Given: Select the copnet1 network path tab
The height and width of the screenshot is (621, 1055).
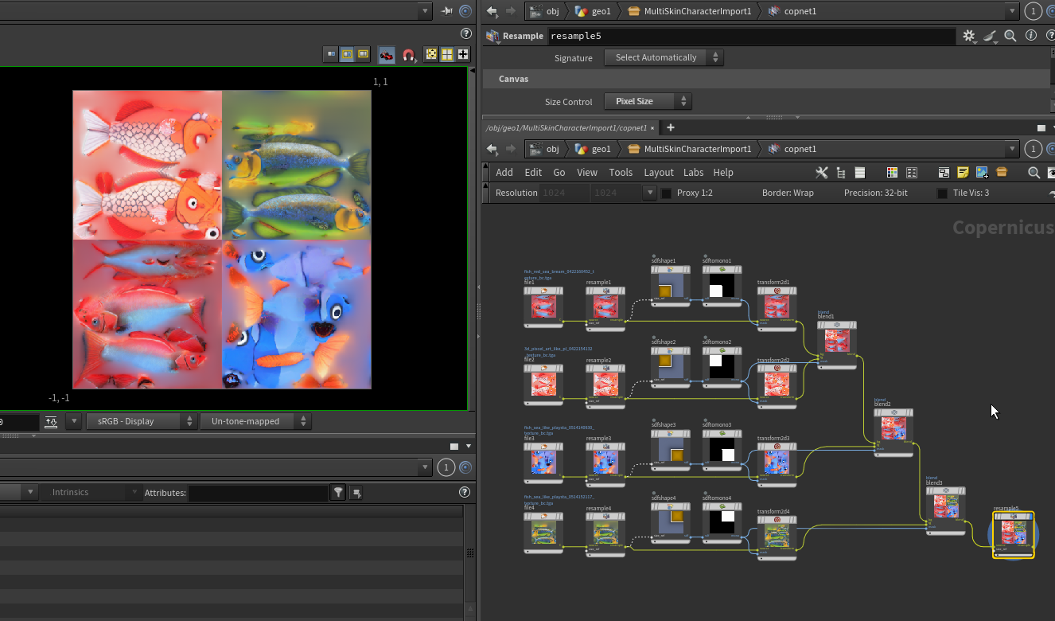Looking at the screenshot, I should tap(566, 127).
